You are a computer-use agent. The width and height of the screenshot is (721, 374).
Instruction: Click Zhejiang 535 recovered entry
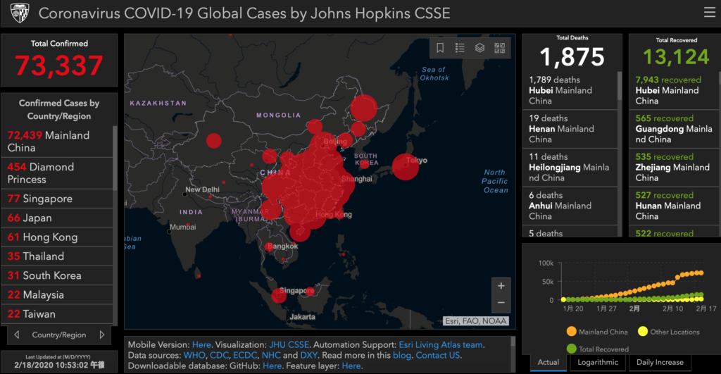(x=674, y=168)
